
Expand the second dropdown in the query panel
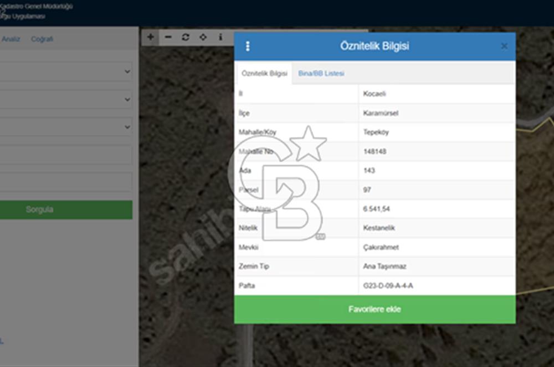click(x=66, y=99)
